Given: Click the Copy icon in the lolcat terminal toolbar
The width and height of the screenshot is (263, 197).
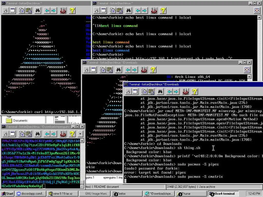Looking at the screenshot, I should (x=112, y=11).
